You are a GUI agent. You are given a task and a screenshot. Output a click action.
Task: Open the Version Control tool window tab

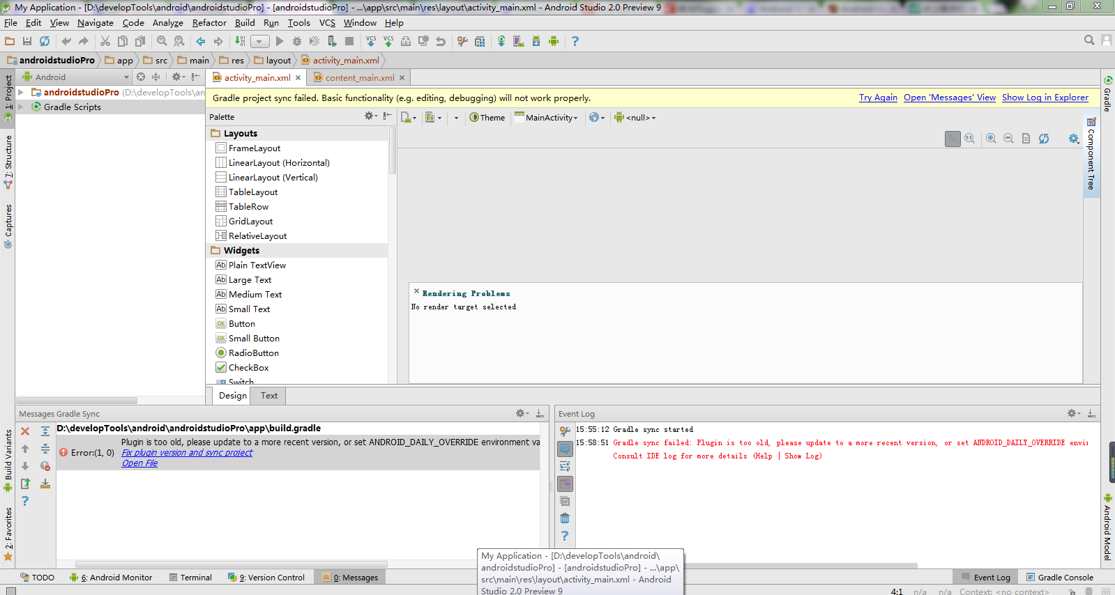266,578
